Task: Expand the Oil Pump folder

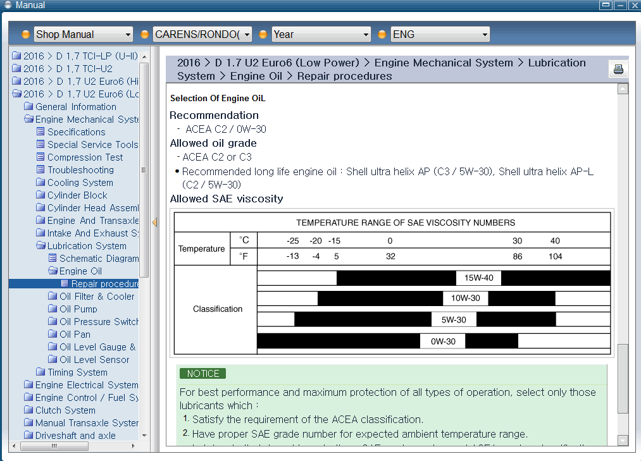Action: click(73, 309)
